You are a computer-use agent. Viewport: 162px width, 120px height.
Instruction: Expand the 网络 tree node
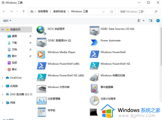pos(3,103)
